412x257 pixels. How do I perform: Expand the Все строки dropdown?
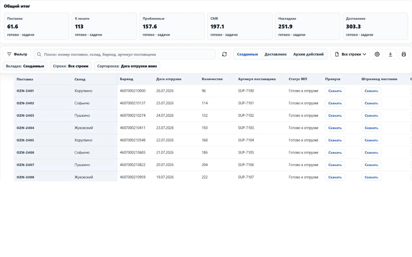[x=350, y=54]
